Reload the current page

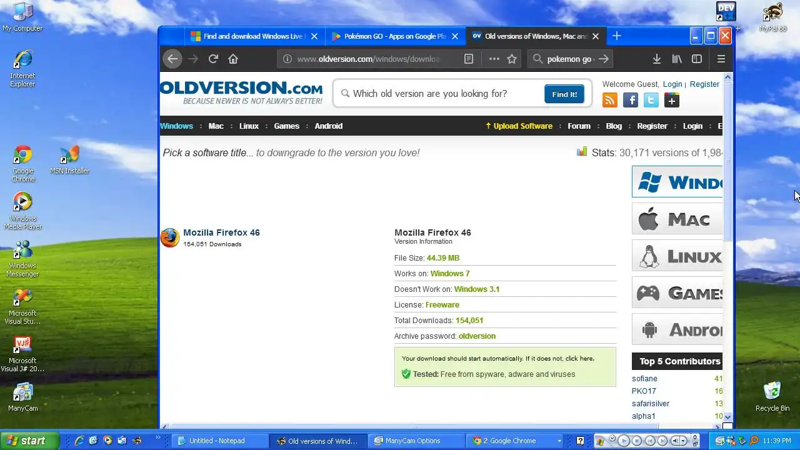pos(213,59)
